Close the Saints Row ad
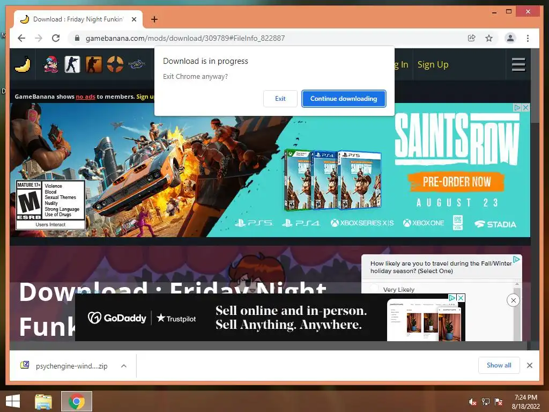Image resolution: width=549 pixels, height=412 pixels. coord(525,107)
